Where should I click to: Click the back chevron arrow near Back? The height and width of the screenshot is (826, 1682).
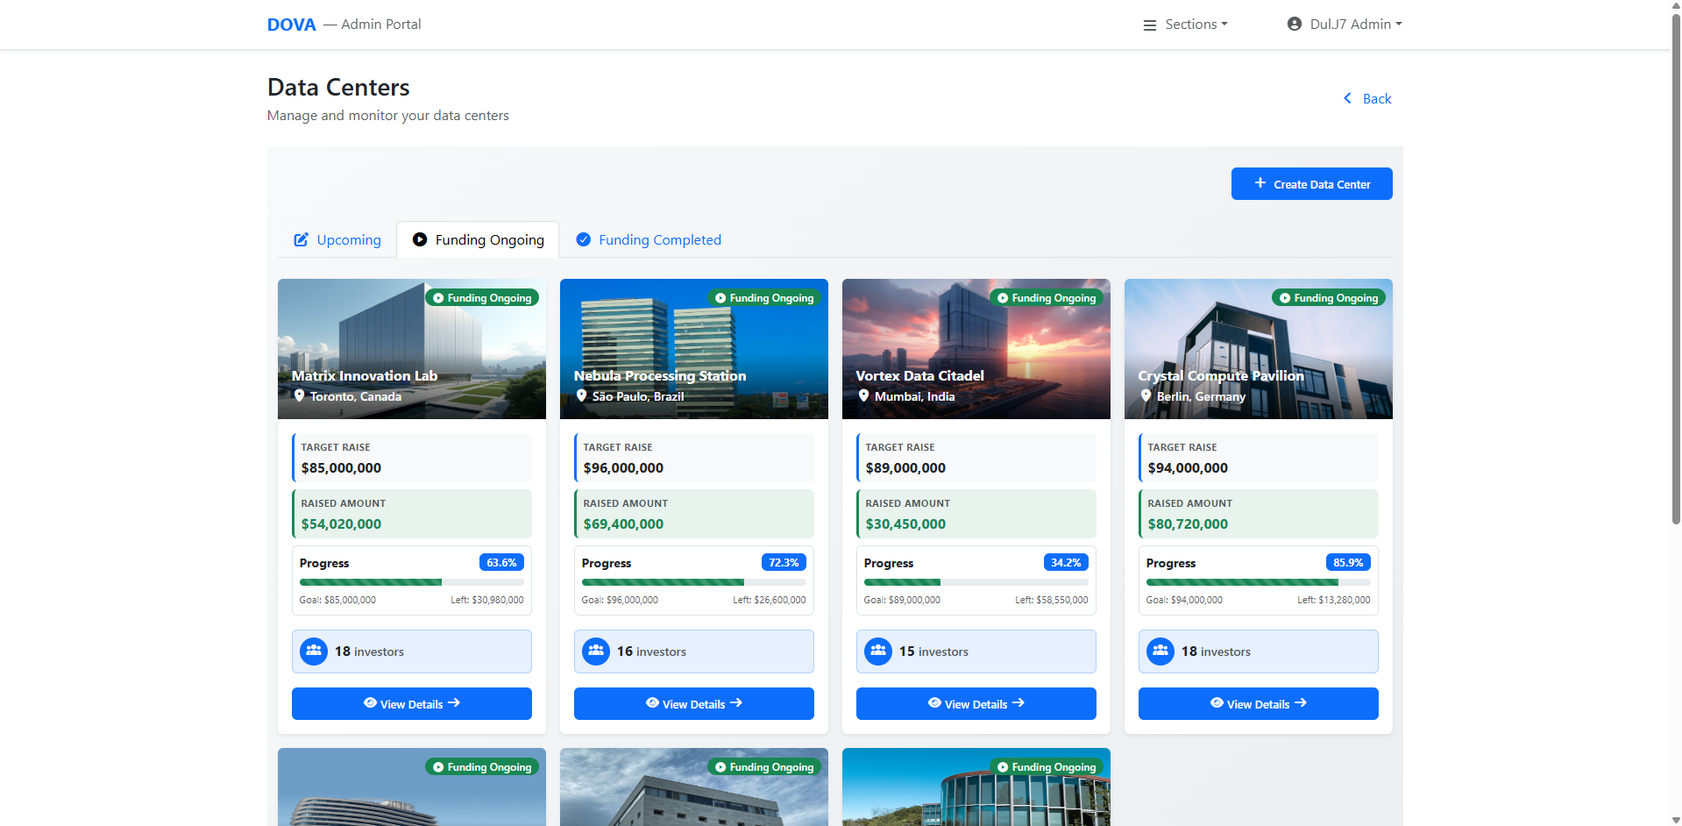click(x=1347, y=98)
